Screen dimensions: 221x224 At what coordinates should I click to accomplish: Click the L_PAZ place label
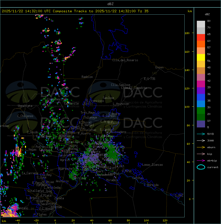coord(179,196)
